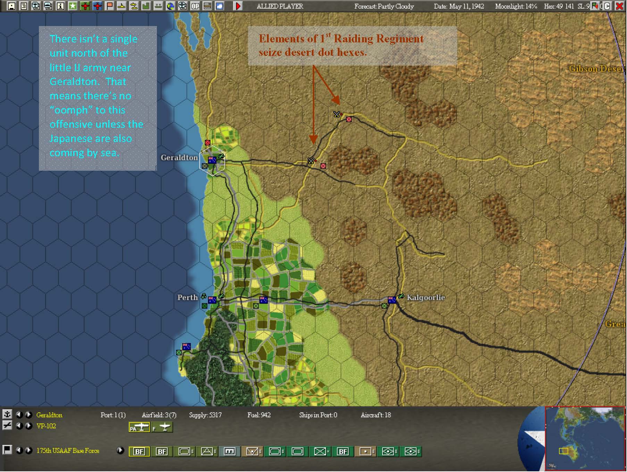Select the second BF unit icon
Viewport: 627px width, 472px height.
pos(162,452)
